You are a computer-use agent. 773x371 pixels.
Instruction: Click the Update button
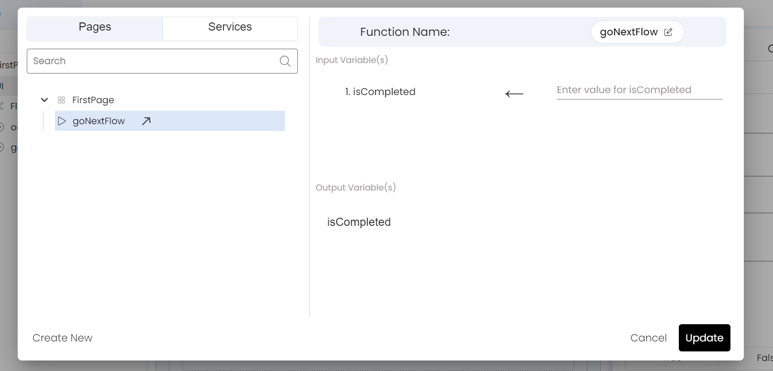pos(704,338)
